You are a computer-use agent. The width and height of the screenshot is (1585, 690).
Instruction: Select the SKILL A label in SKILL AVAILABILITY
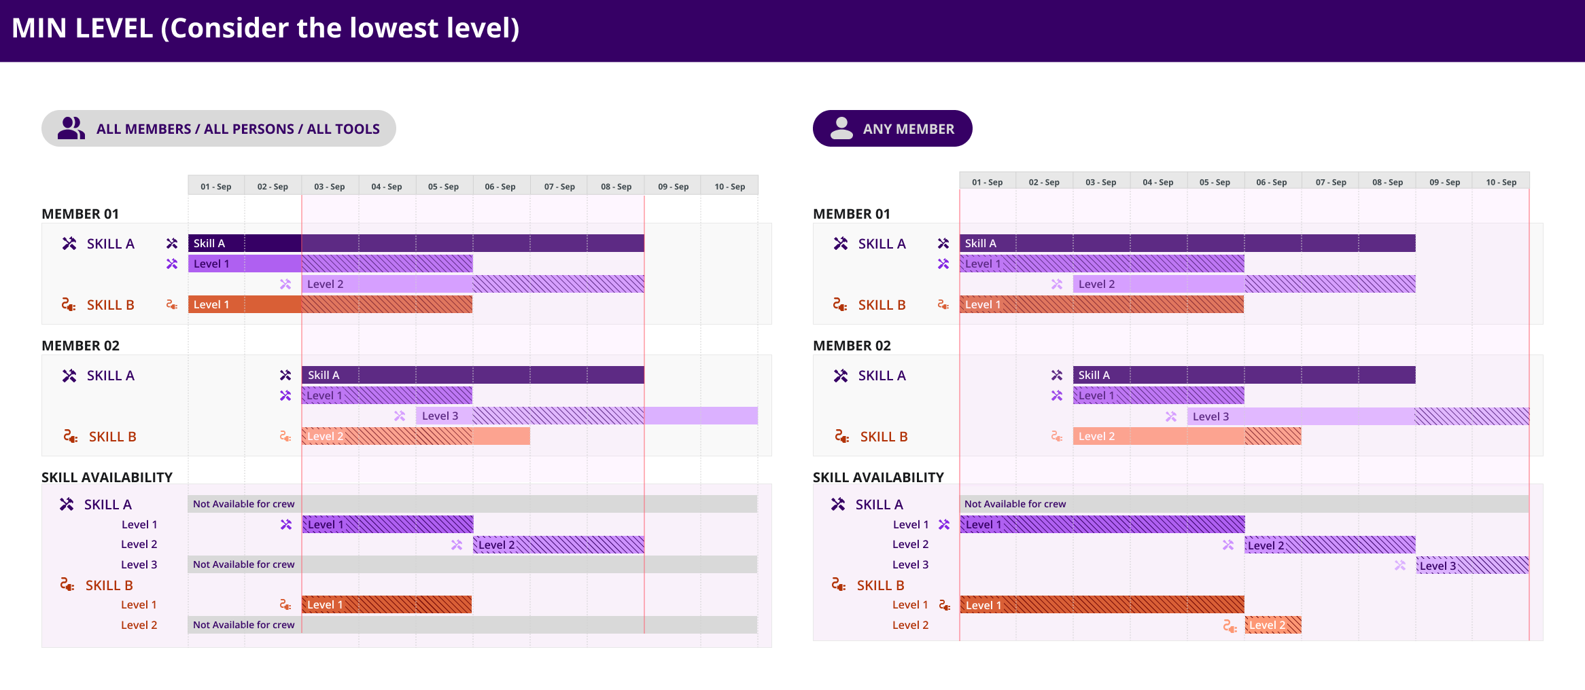pos(107,504)
